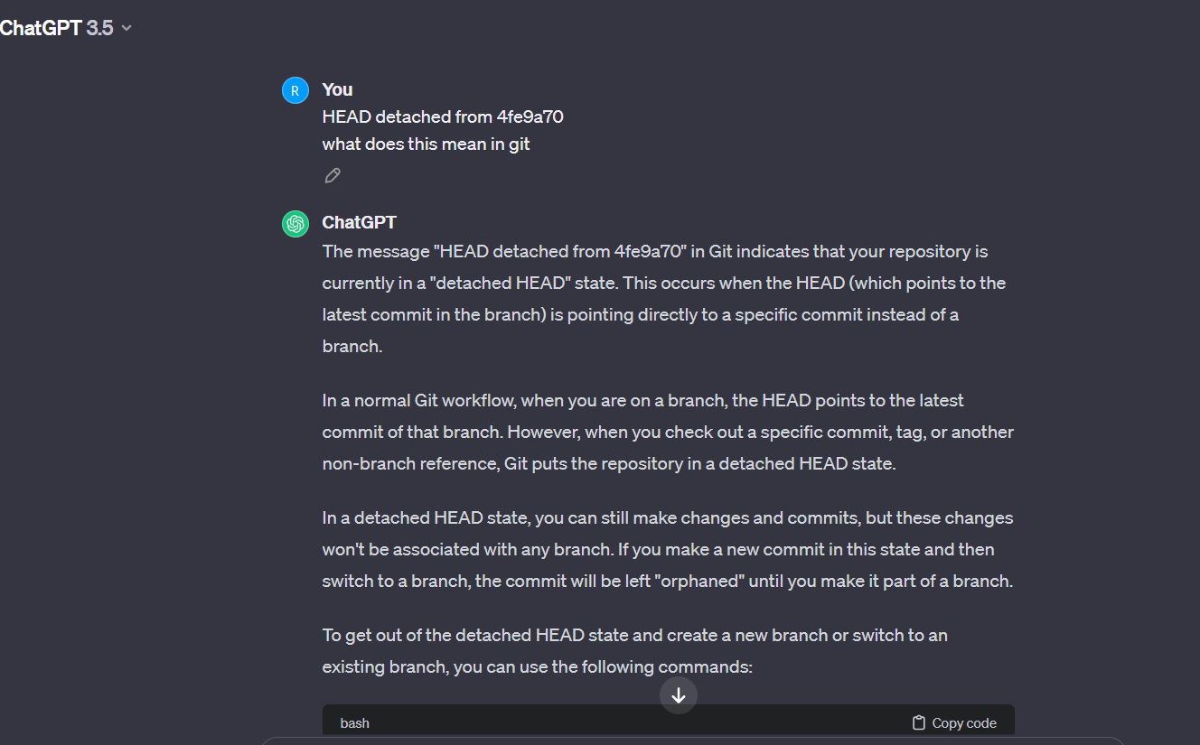
Task: Click the clipboard icon on the code block
Action: [919, 722]
